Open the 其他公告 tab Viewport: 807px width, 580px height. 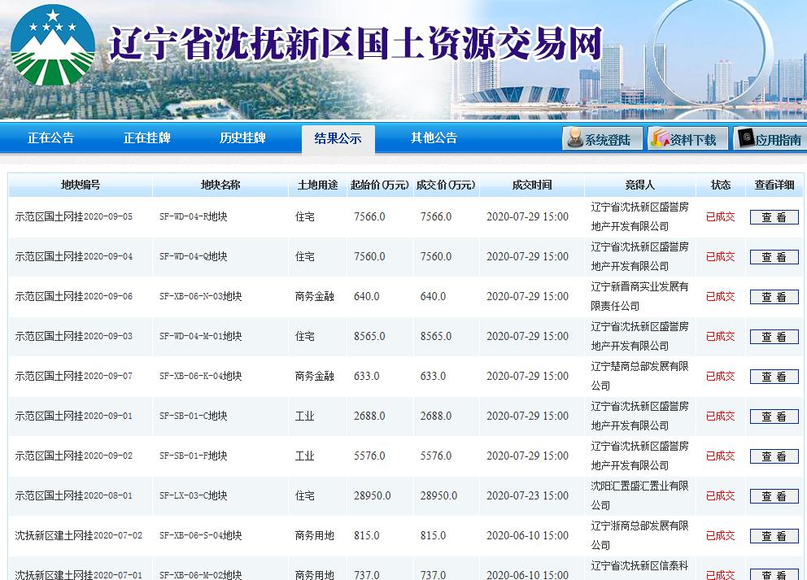click(432, 138)
